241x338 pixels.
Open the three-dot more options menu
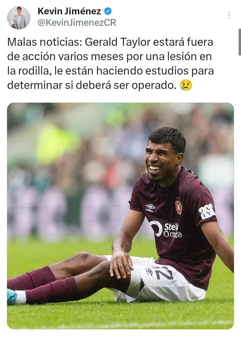[229, 15]
